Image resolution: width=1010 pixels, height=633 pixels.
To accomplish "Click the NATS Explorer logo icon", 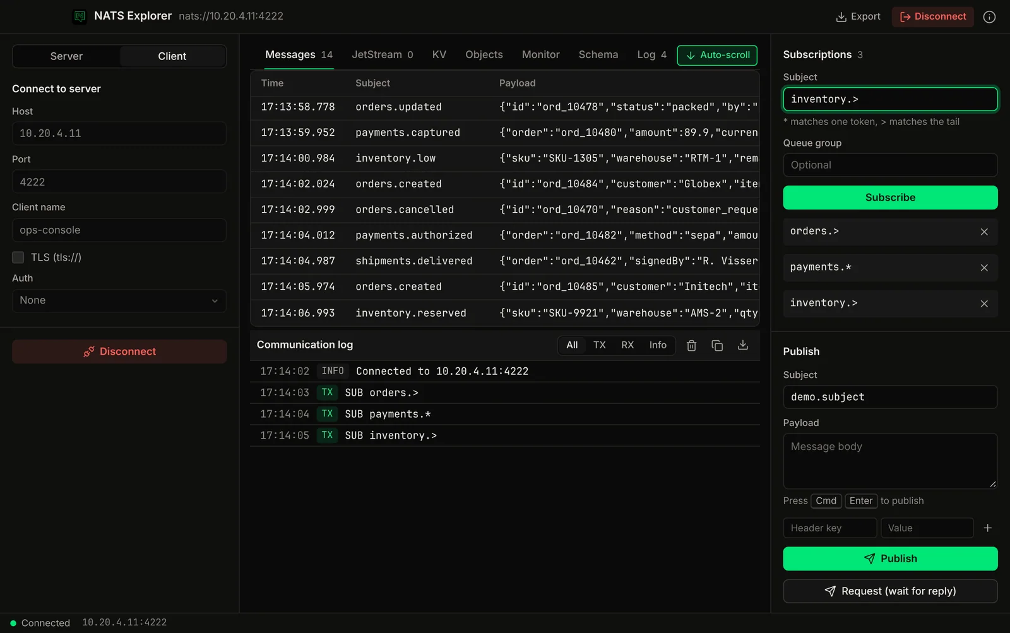I will coord(80,16).
